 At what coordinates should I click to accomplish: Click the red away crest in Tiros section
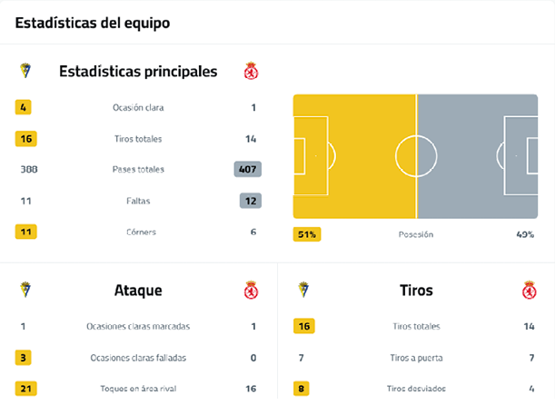coord(530,291)
